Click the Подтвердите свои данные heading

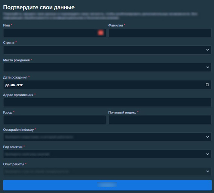point(39,7)
